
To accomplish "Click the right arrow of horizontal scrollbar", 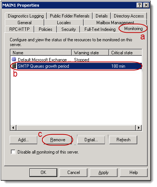I will click(139, 128).
